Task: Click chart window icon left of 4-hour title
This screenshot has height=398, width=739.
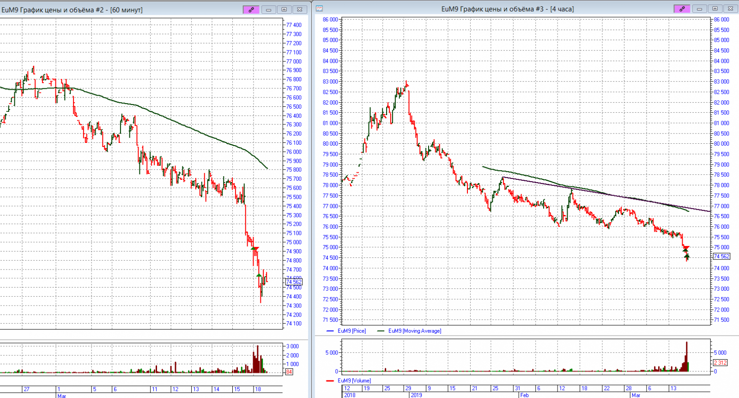Action: tap(319, 9)
